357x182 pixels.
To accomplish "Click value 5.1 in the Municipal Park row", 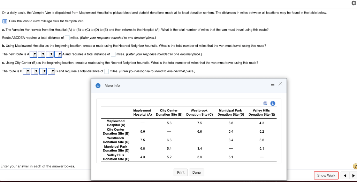I will pyautogui.click(x=261, y=149).
